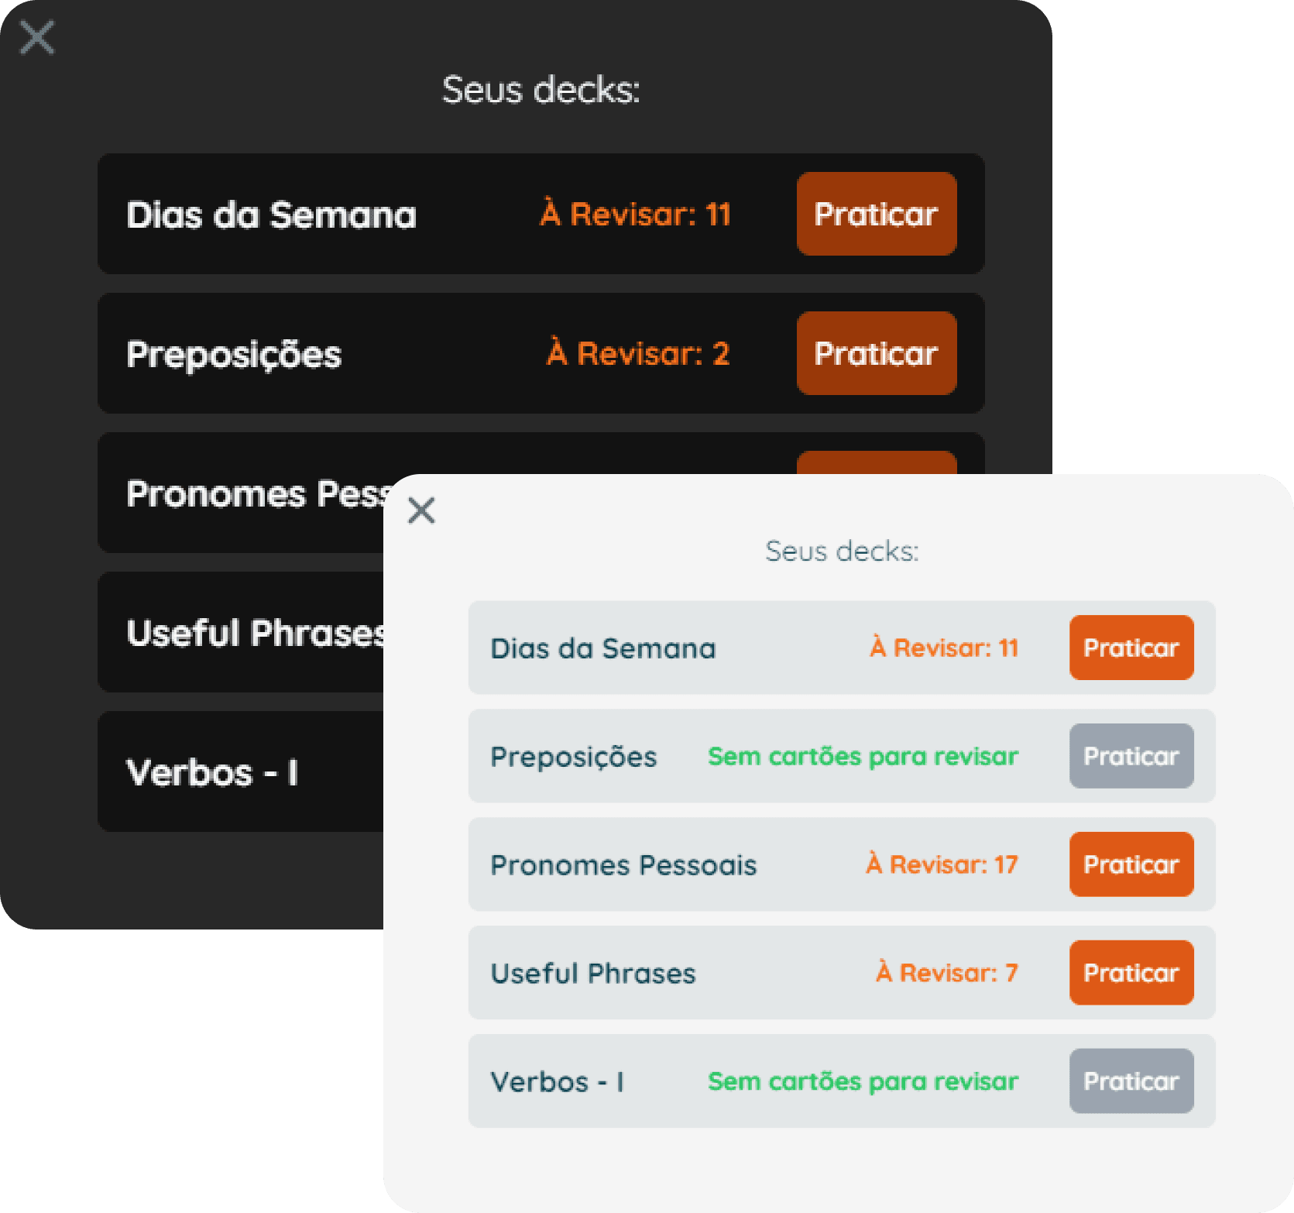Image resolution: width=1294 pixels, height=1213 pixels.
Task: Select Dias da Semana deck name in light panel
Action: coord(602,648)
